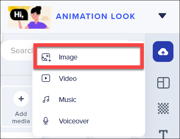The height and width of the screenshot is (139, 180).
Task: Choose Video from the upload menu
Action: coord(89,78)
